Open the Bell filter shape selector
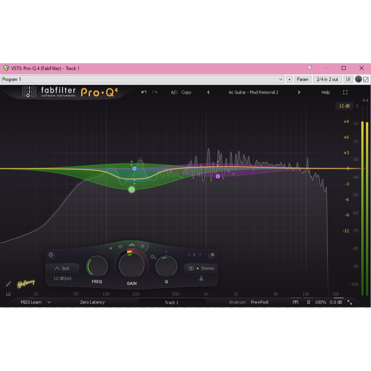 click(62, 268)
